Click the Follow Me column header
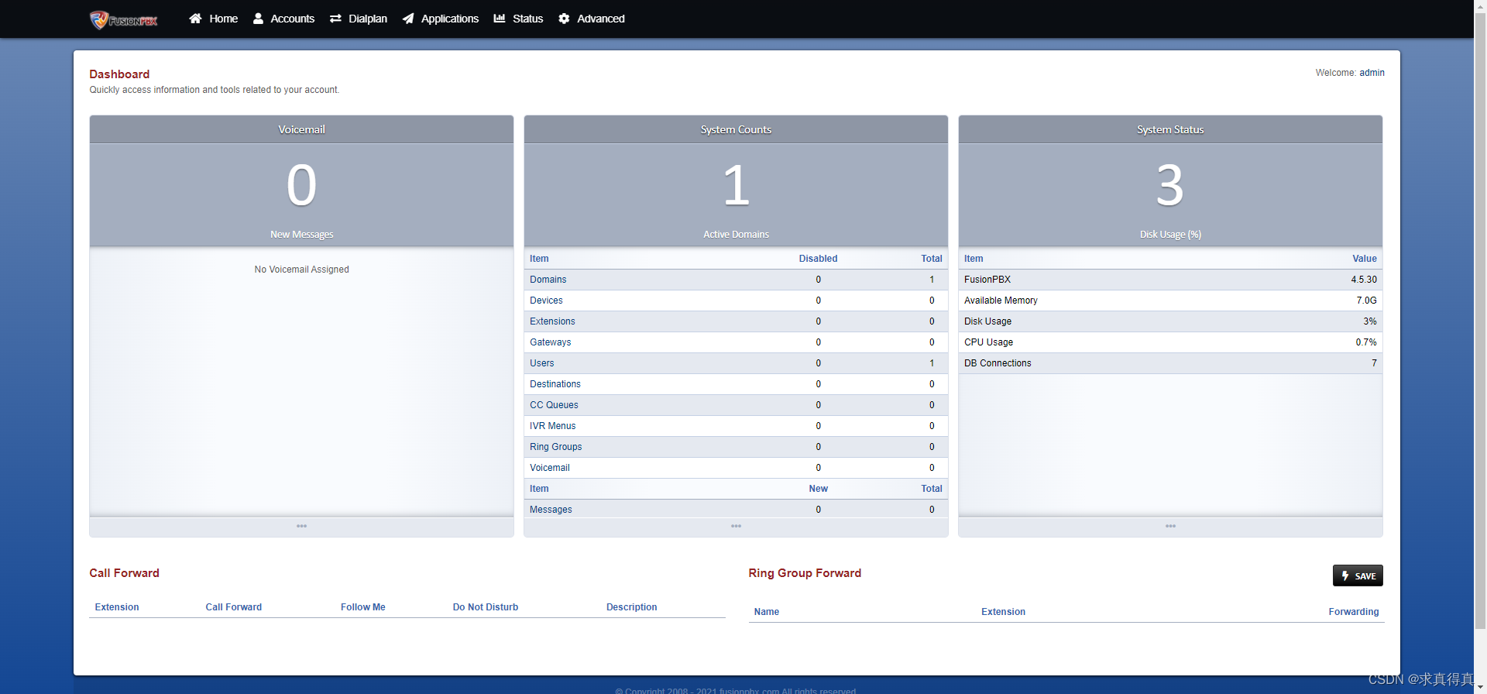Viewport: 1487px width, 694px height. [x=362, y=607]
